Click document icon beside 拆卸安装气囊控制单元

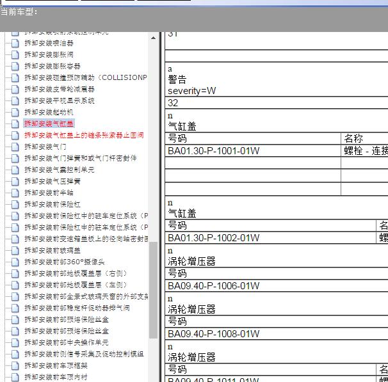[15, 170]
